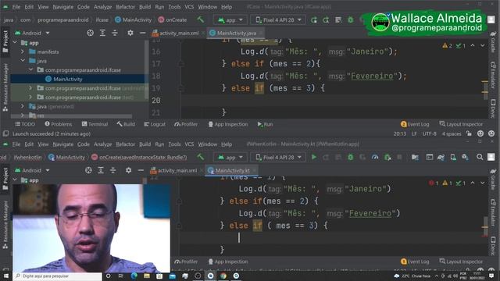
Task: Expand the java (generated) folder
Action: pyautogui.click(x=23, y=106)
